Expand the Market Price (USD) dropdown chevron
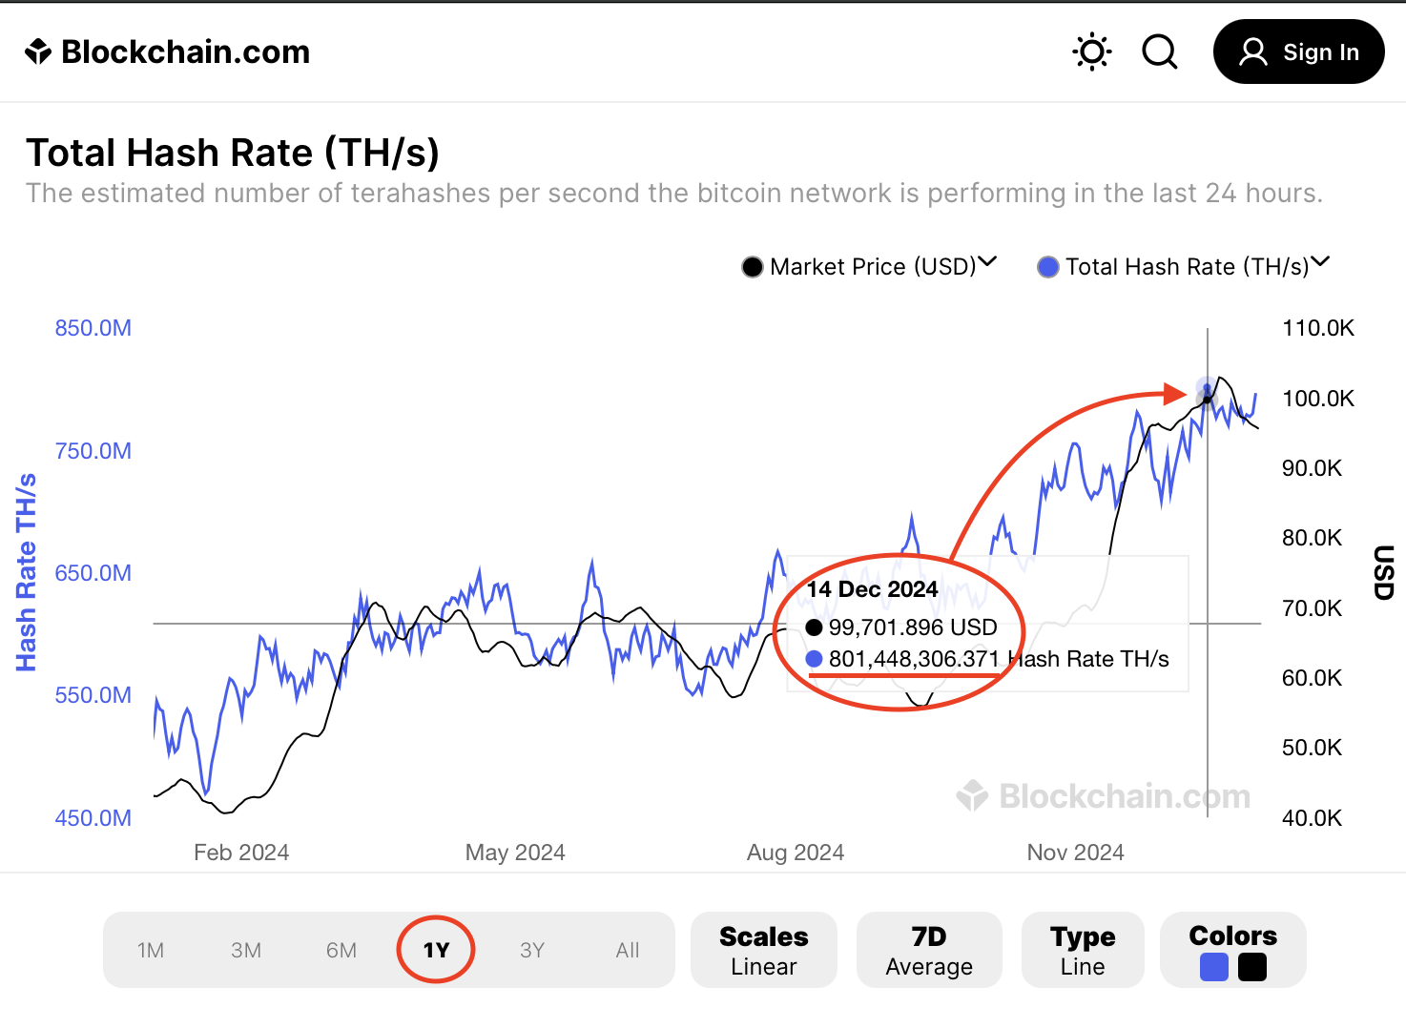The height and width of the screenshot is (1028, 1406). (988, 262)
